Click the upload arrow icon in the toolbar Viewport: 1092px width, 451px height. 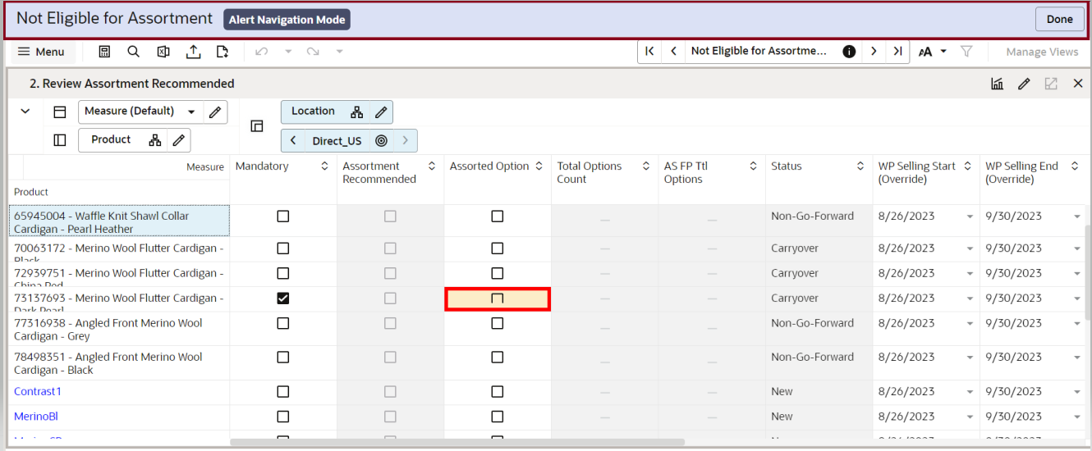pos(193,52)
